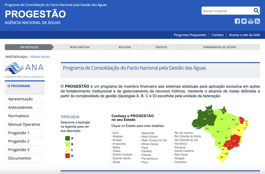Open the Boas Práticas tab
This screenshot has height=174, width=265.
pos(80,47)
